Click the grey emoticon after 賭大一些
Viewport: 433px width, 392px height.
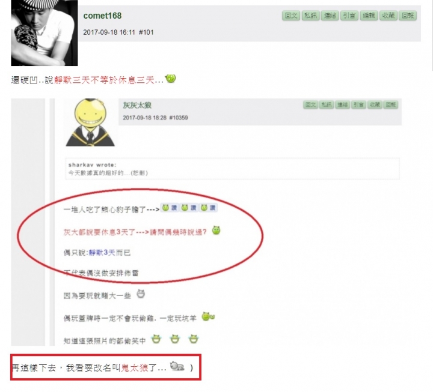tap(141, 294)
